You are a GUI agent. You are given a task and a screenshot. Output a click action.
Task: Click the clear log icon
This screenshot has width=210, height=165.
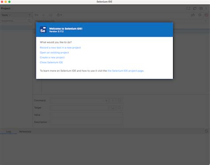tap(206, 131)
